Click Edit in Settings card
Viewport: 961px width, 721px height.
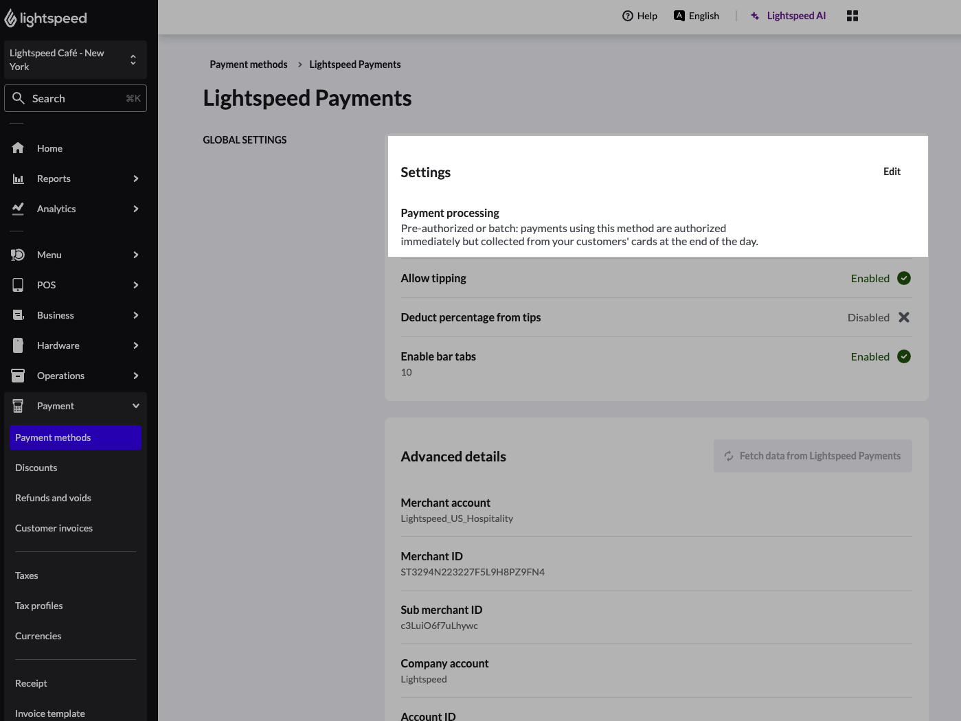click(892, 172)
